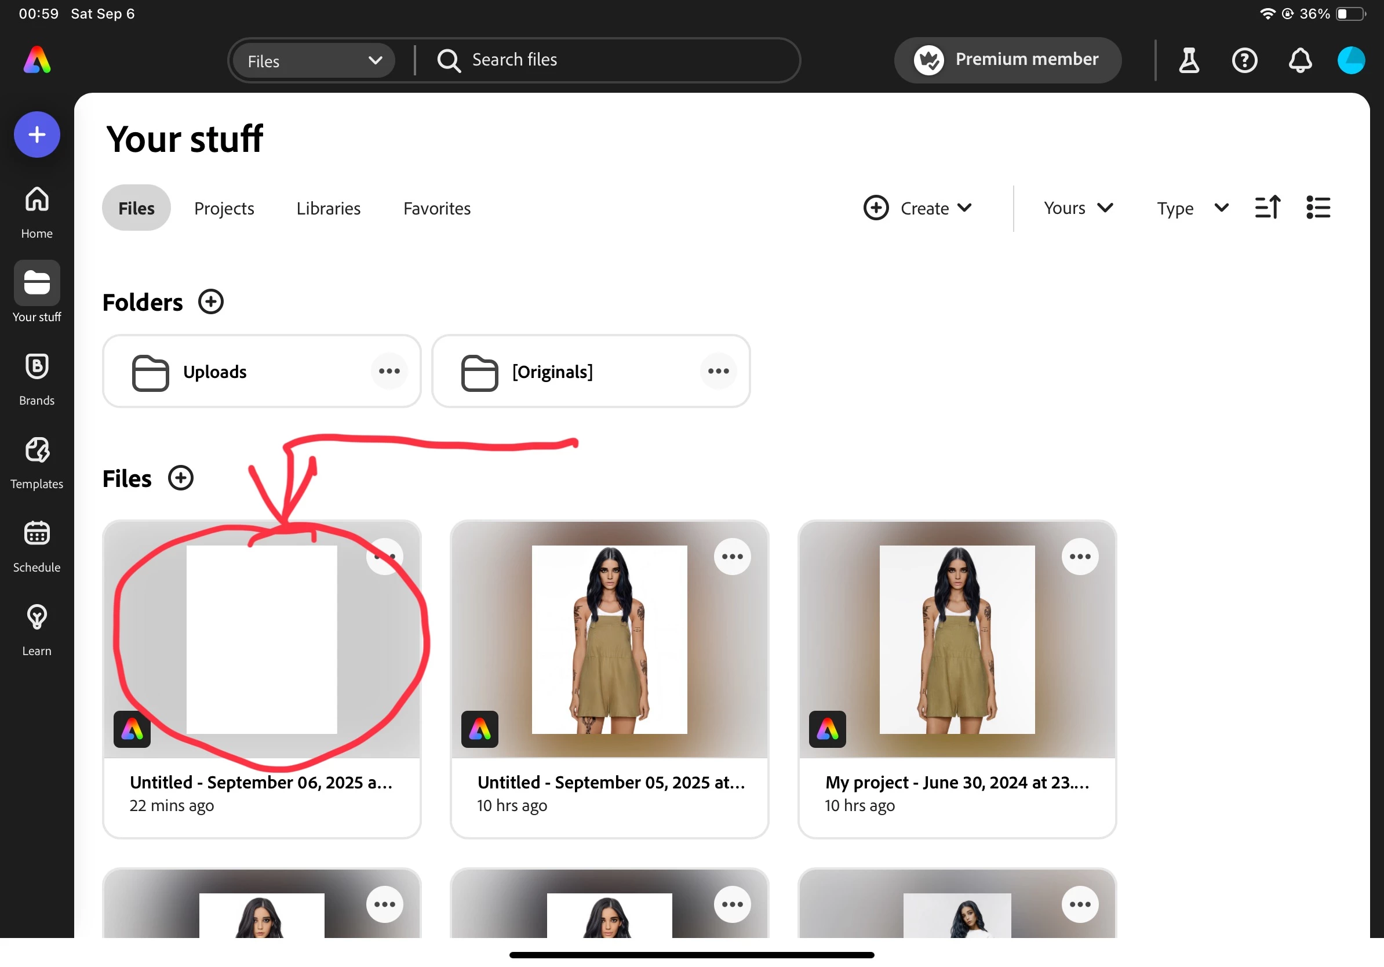Add new folder with Folders plus icon

click(211, 302)
